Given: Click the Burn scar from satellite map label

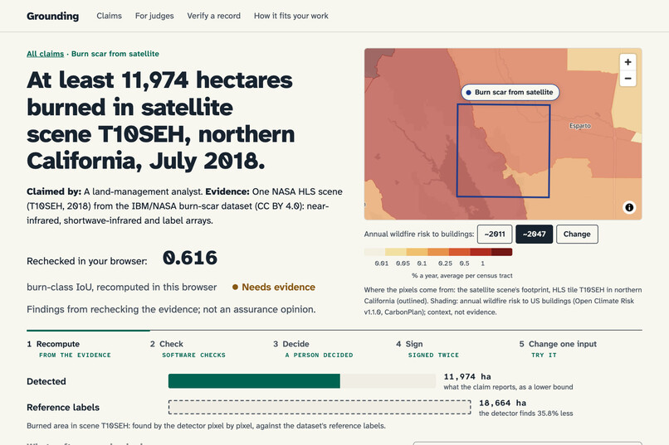Looking at the screenshot, I should 510,92.
